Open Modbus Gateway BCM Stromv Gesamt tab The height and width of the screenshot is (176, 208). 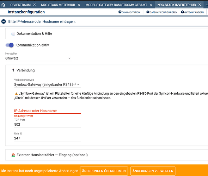click(116, 5)
